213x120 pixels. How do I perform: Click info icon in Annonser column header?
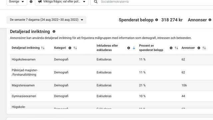[199, 48]
